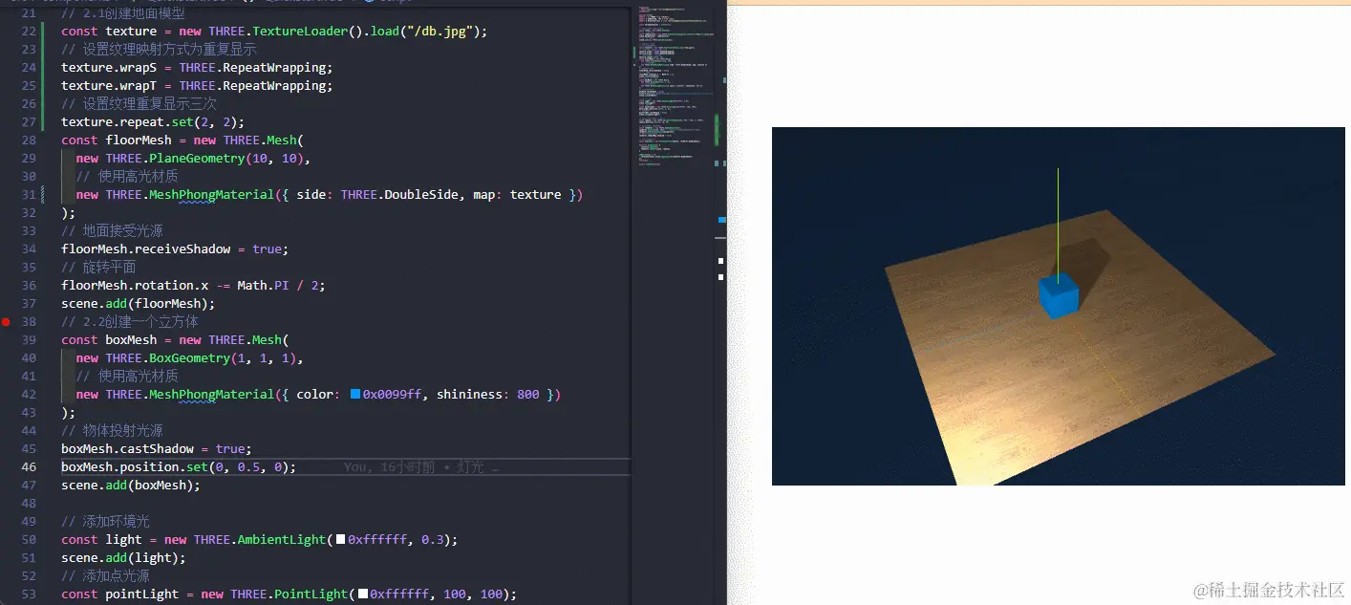Click line number 46 in the gutter

coord(29,467)
